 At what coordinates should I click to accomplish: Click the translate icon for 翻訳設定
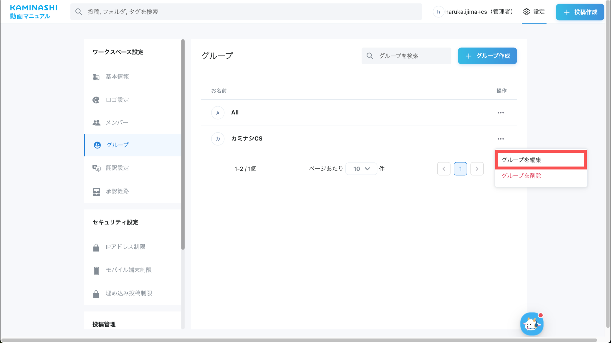(x=96, y=168)
